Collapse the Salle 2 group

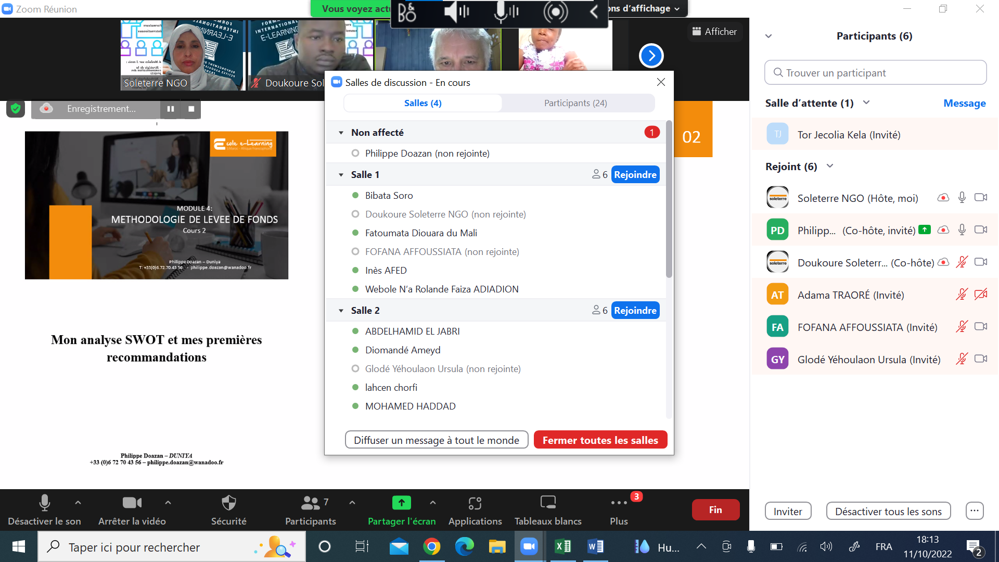(x=341, y=311)
